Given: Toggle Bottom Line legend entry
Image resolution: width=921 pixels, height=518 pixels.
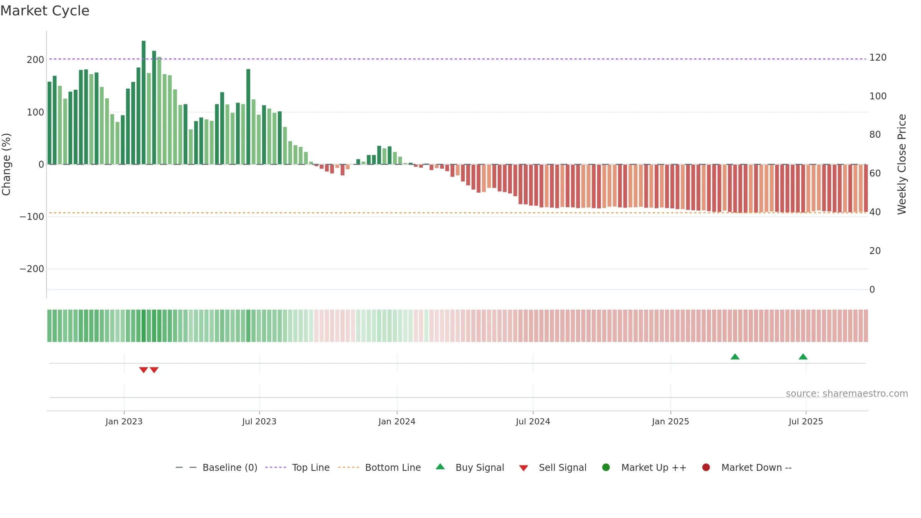Looking at the screenshot, I should tap(380, 467).
